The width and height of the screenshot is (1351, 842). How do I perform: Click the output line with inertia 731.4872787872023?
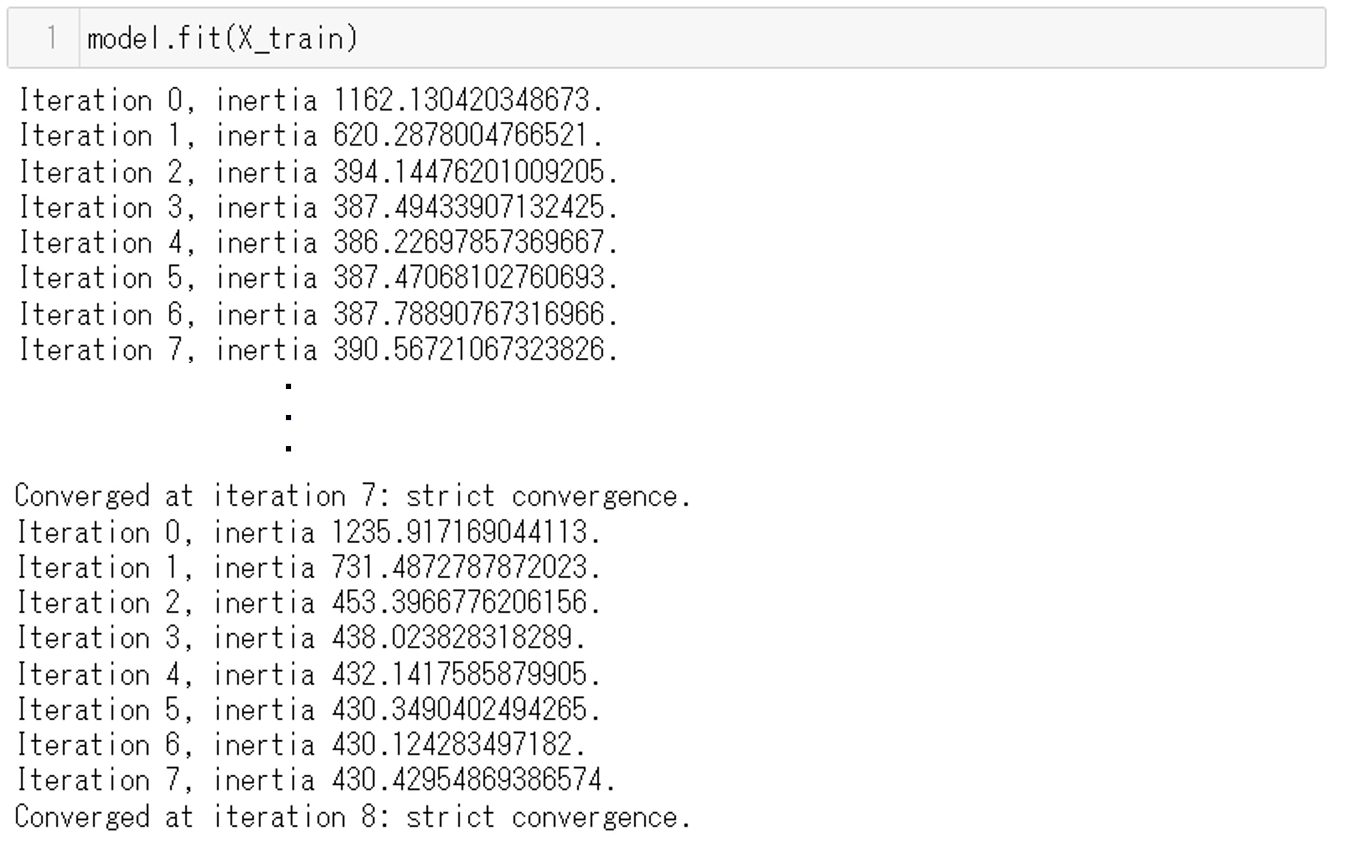308,568
